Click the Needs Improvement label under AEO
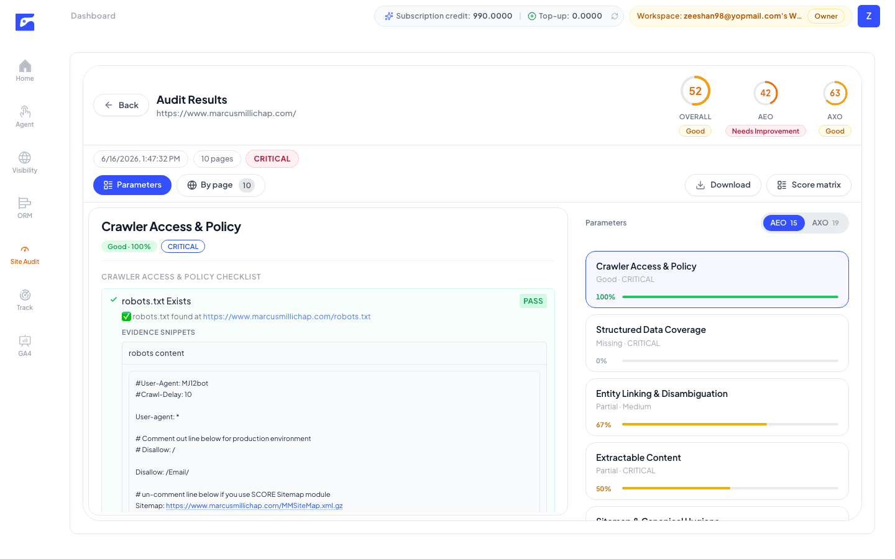This screenshot has width=895, height=559. tap(766, 131)
